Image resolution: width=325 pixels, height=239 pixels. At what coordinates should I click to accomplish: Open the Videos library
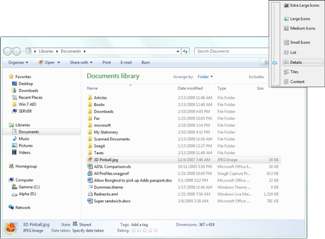point(21,153)
